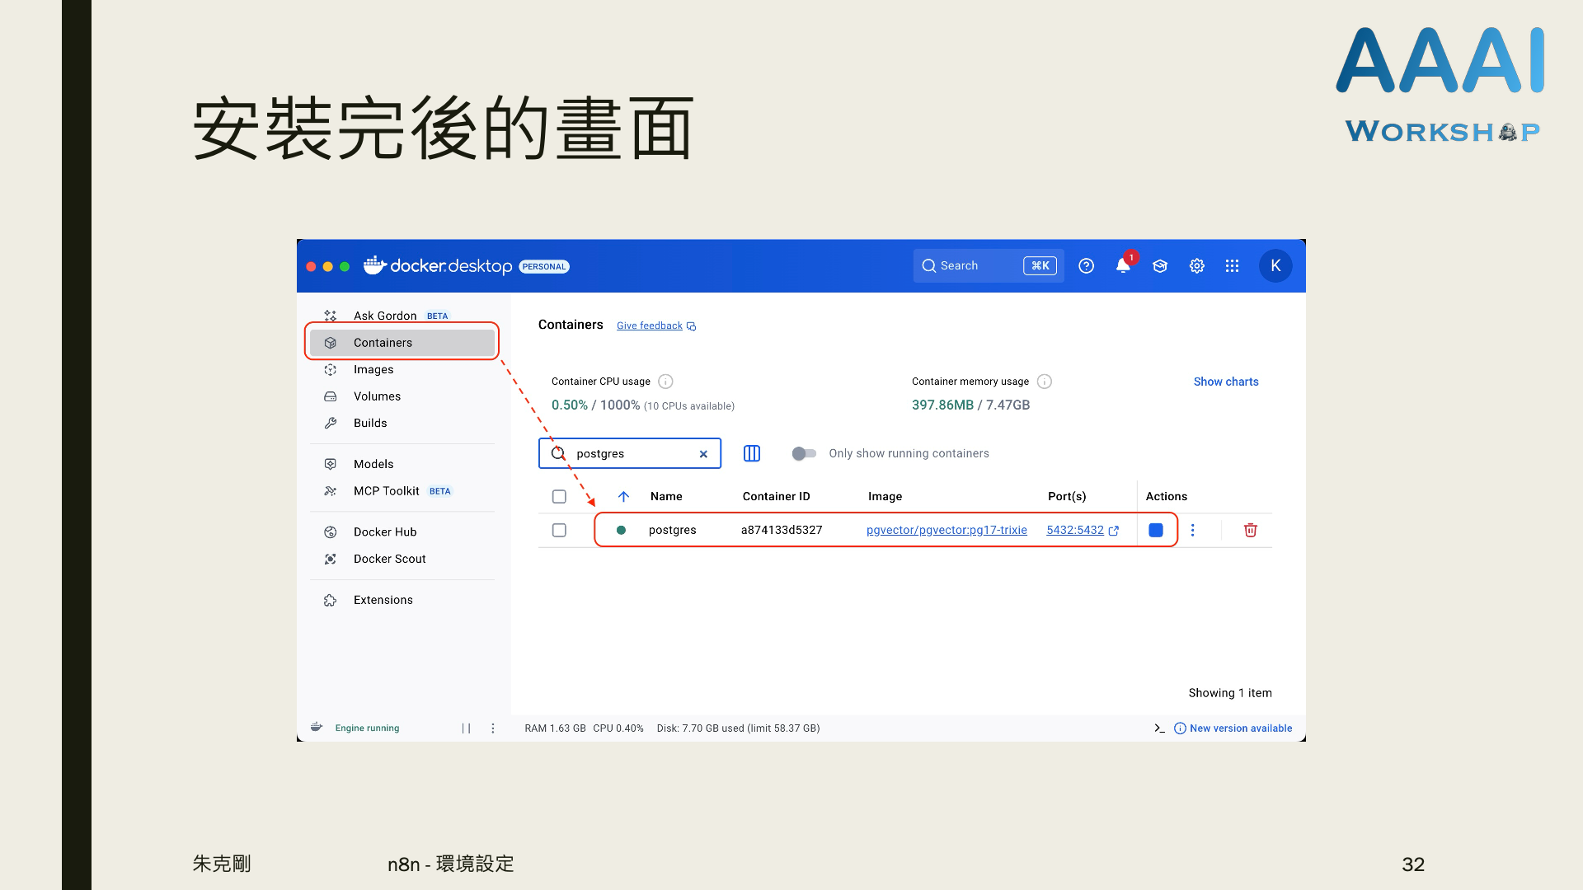This screenshot has width=1583, height=890.
Task: Open Volumes in the sidebar
Action: [x=377, y=396]
